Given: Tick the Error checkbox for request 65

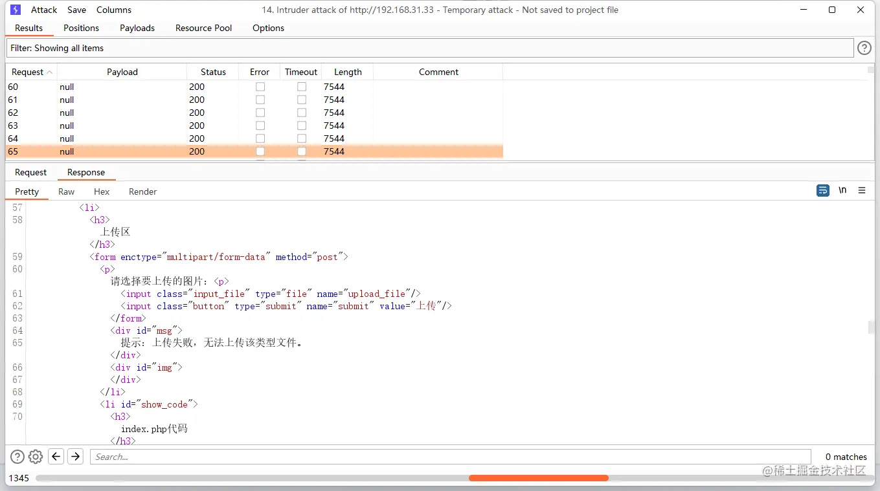Looking at the screenshot, I should (x=260, y=151).
